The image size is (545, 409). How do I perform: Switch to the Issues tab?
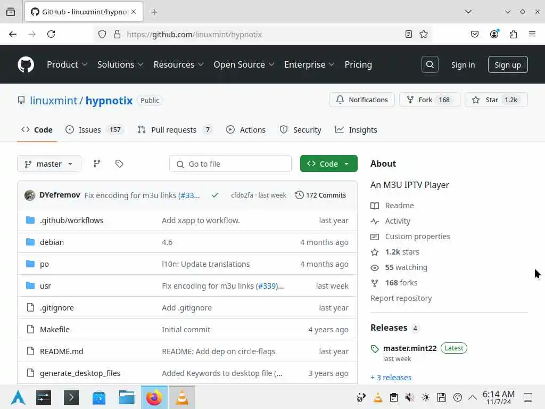94,130
